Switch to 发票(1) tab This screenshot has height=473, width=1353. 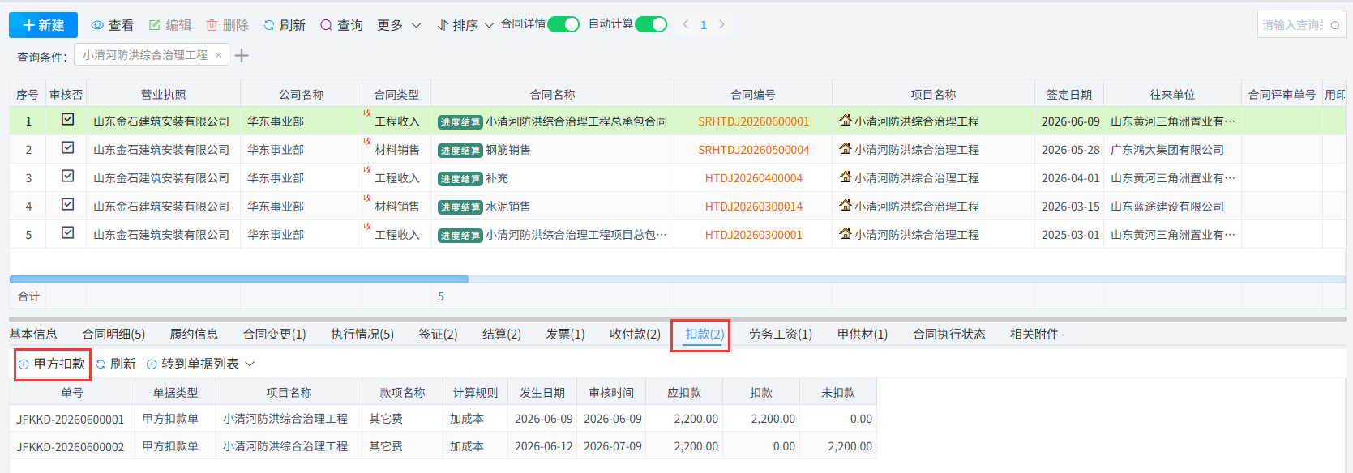pos(565,334)
